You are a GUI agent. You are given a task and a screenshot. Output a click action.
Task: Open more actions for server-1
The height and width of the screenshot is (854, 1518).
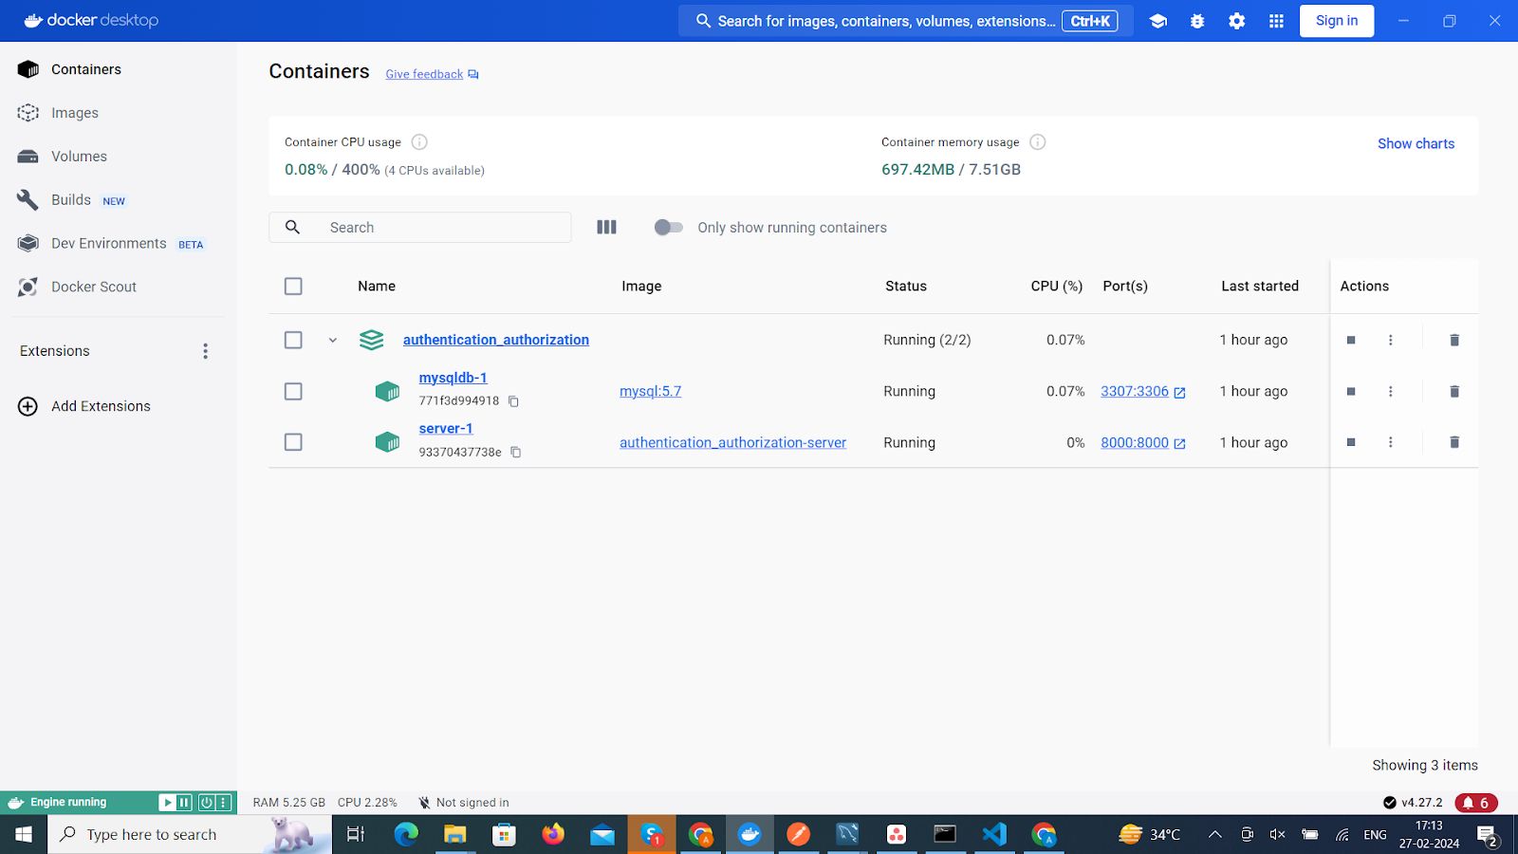pyautogui.click(x=1391, y=442)
